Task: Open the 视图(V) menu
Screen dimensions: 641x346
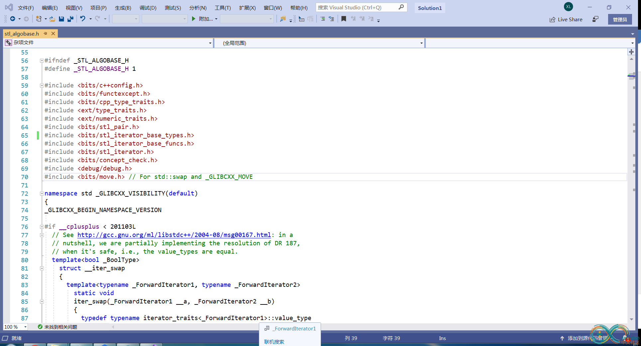Action: pyautogui.click(x=74, y=8)
